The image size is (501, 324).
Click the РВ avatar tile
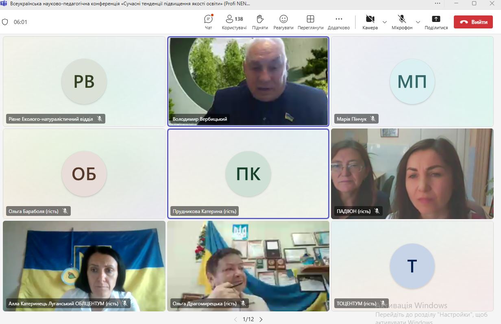[84, 81]
